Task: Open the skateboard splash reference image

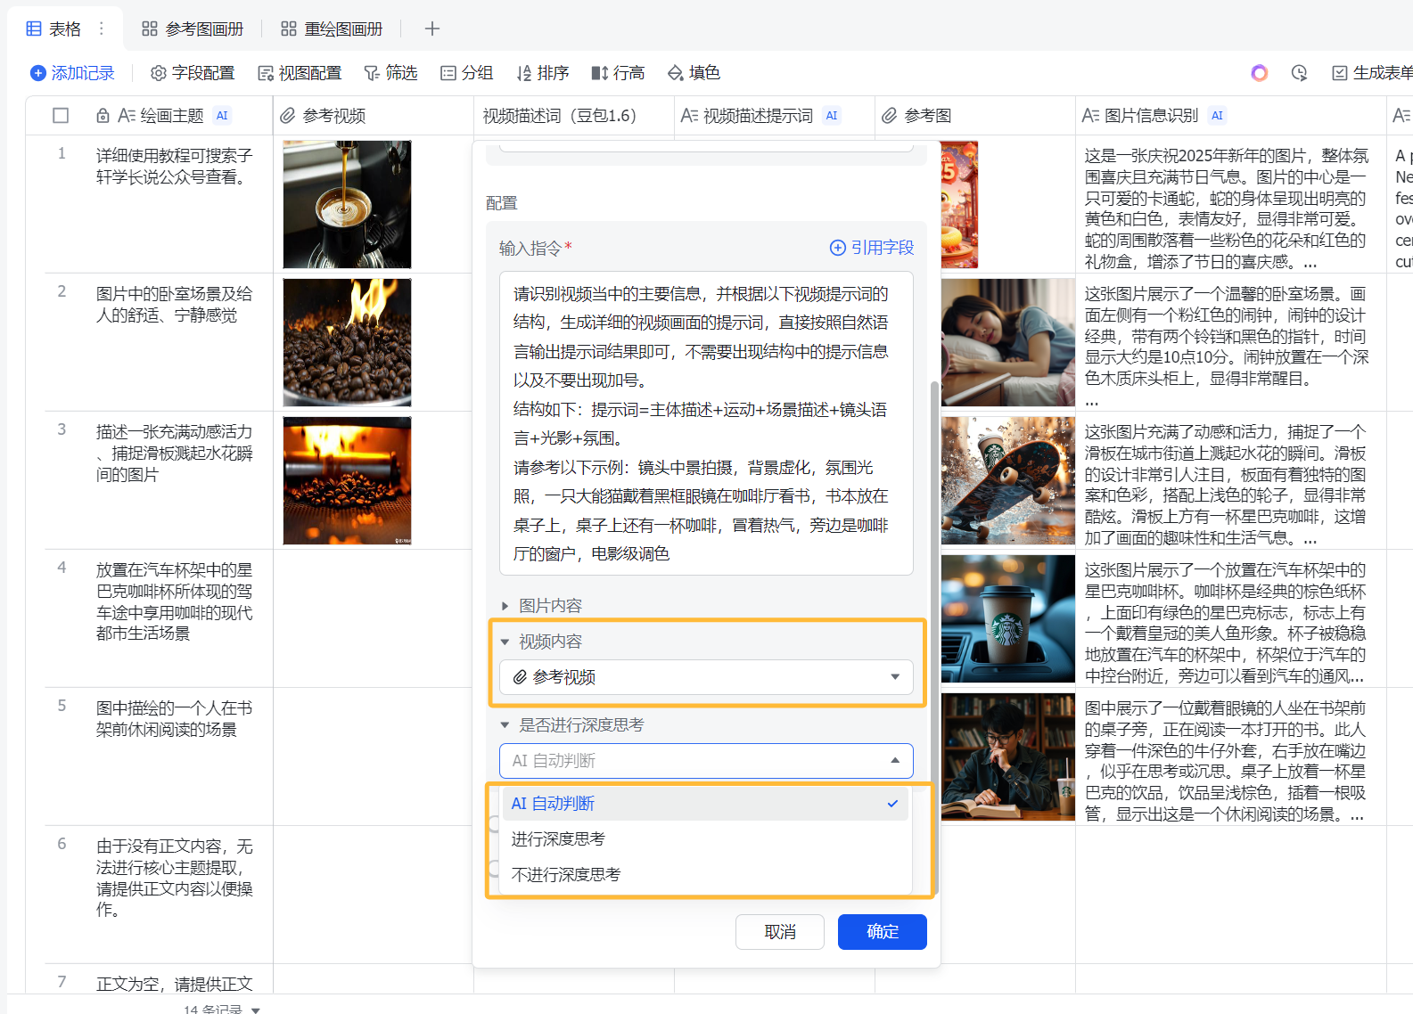Action: point(1007,480)
